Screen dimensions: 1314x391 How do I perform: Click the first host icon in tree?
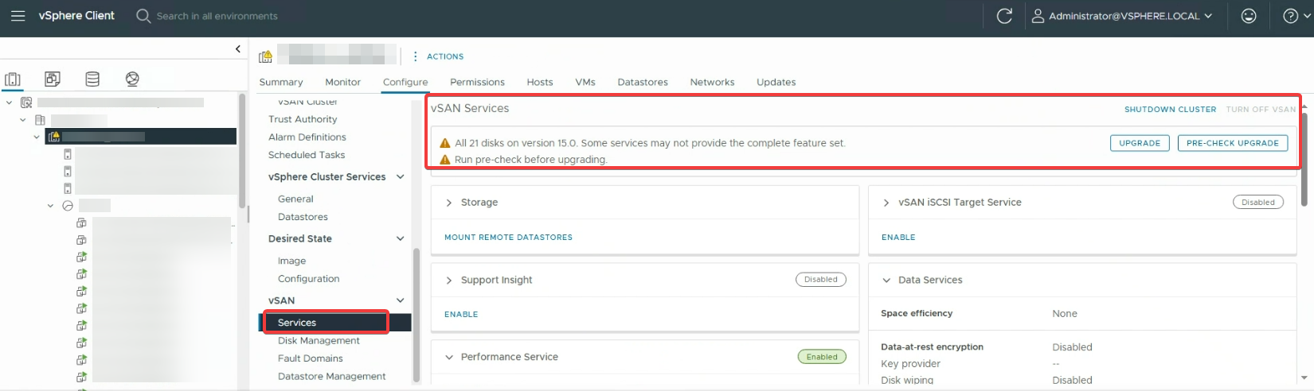point(68,154)
